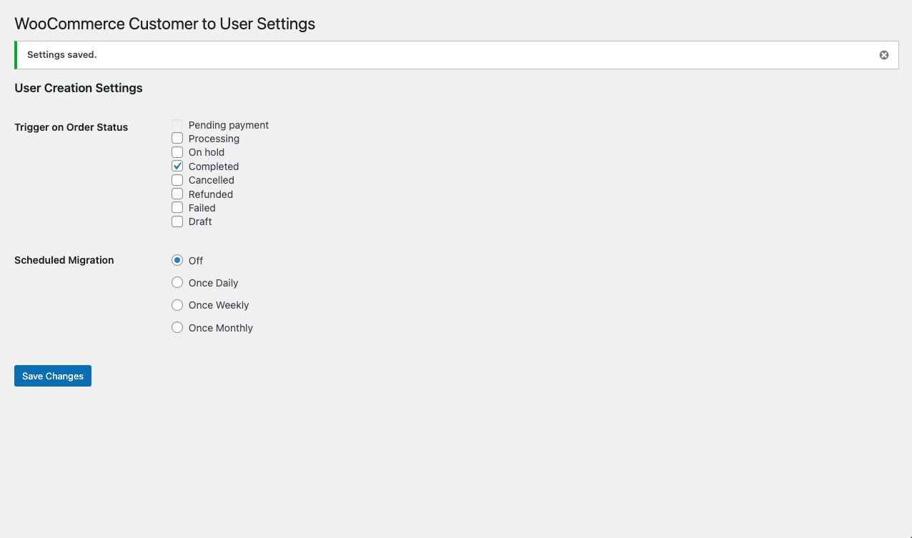Select the Off scheduled migration radio
912x538 pixels.
pyautogui.click(x=177, y=261)
